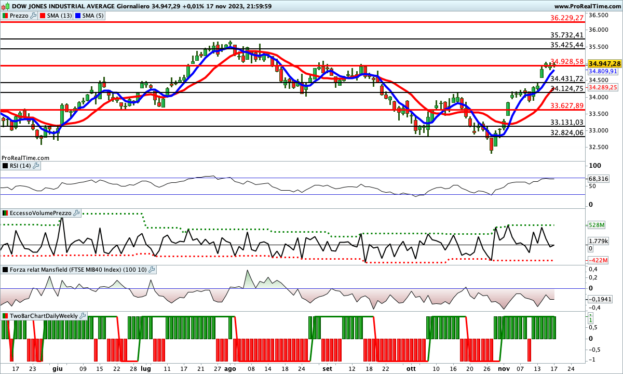
Task: Open the www.ProRealTime.com link at top right
Action: [x=587, y=6]
